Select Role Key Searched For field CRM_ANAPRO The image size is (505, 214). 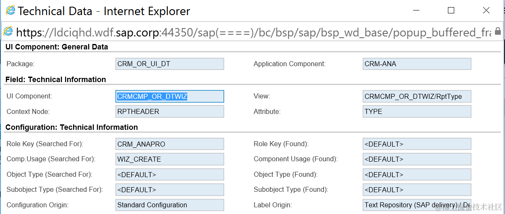(170, 144)
